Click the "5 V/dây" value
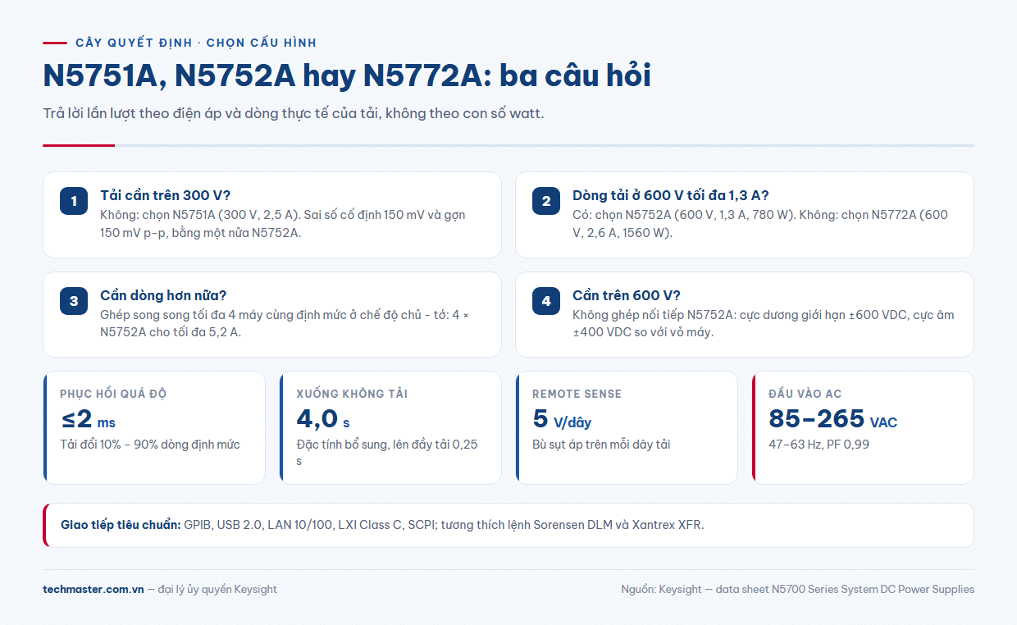This screenshot has width=1017, height=625. click(x=562, y=419)
